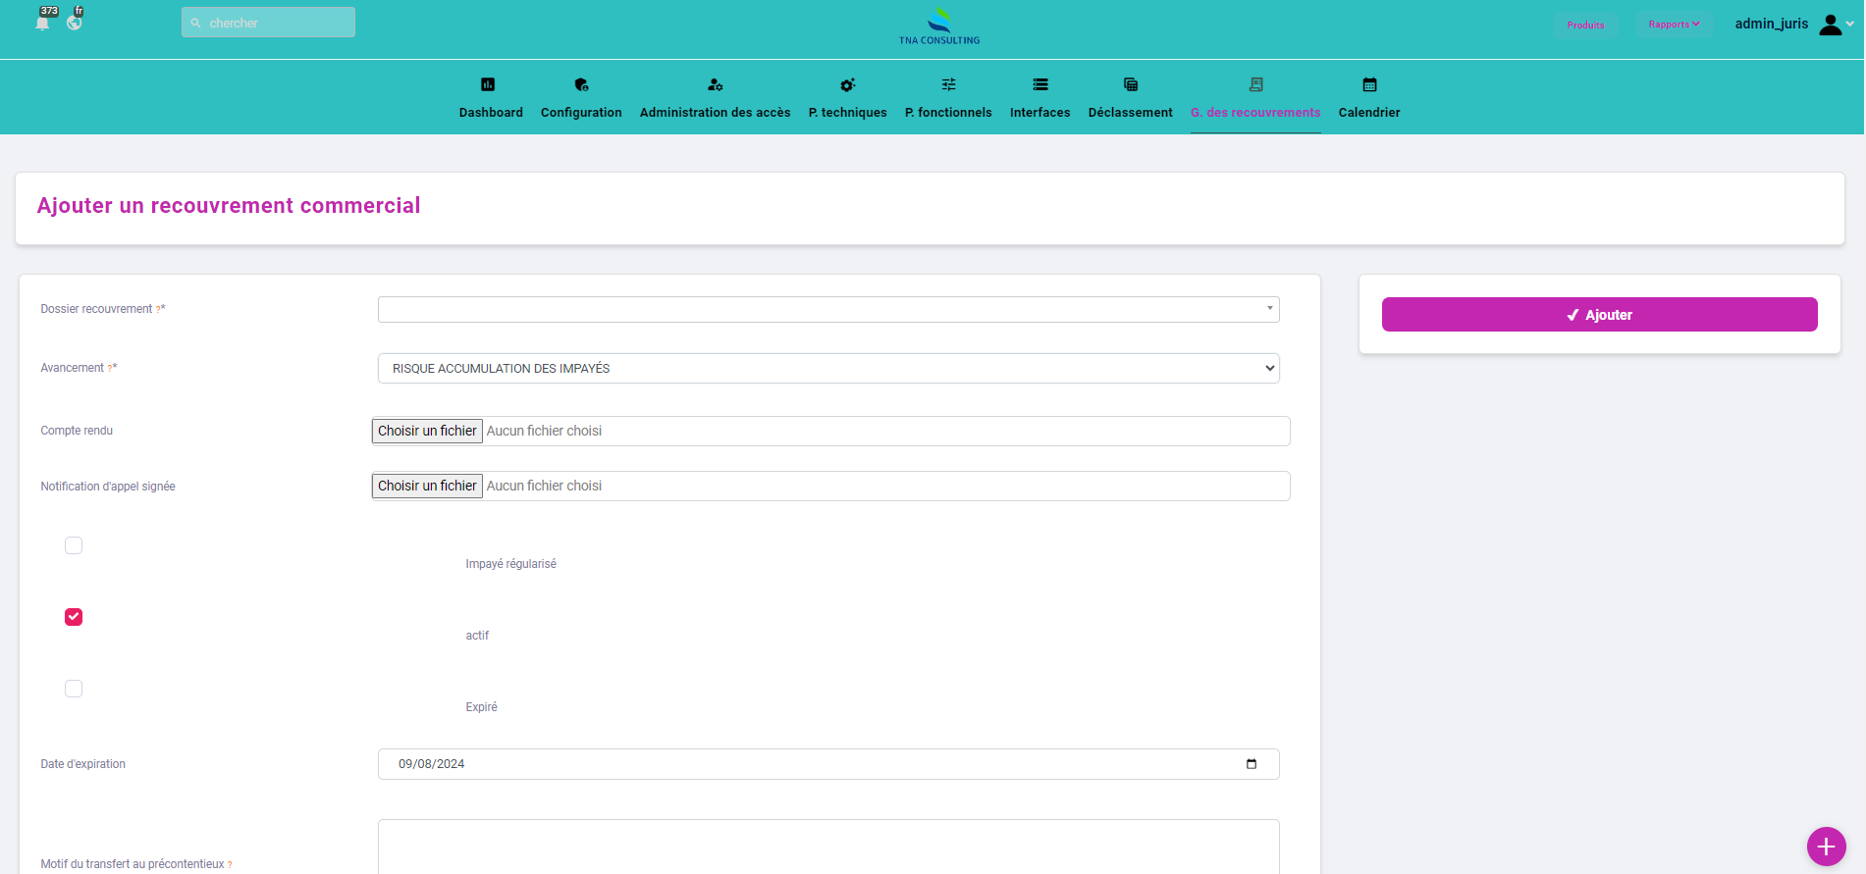The image size is (1866, 874).
Task: Click the notification bell icon
Action: [x=42, y=23]
